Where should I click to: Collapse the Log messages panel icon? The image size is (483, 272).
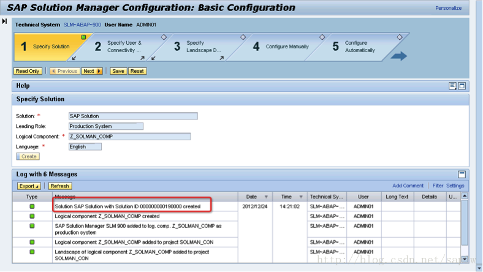coord(462,175)
